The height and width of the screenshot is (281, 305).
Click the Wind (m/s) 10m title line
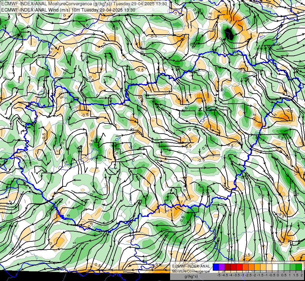68,10
